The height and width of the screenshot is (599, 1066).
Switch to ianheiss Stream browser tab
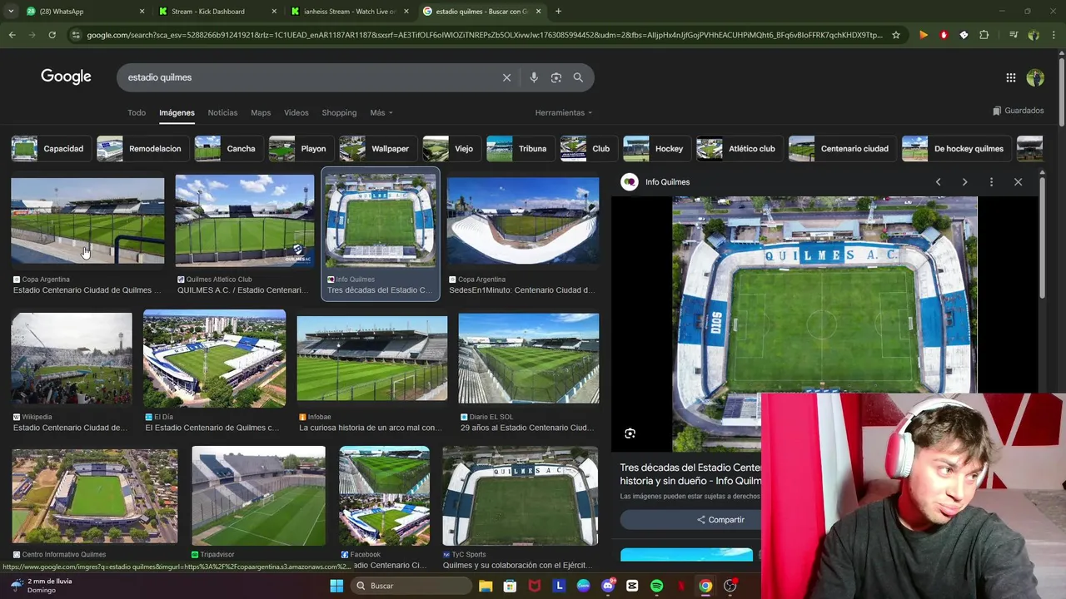(350, 12)
